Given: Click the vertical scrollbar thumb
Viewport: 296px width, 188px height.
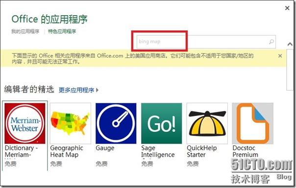Looking at the screenshot, I should (290, 70).
